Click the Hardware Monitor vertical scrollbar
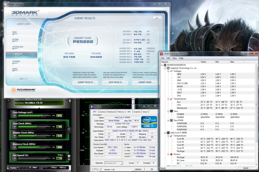Viewport: 259px width, 172px height. pyautogui.click(x=256, y=115)
